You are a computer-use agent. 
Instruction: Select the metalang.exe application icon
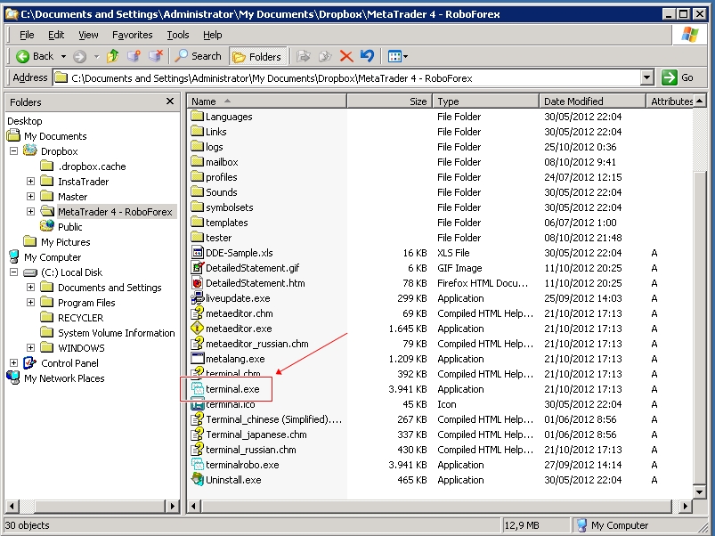(197, 358)
